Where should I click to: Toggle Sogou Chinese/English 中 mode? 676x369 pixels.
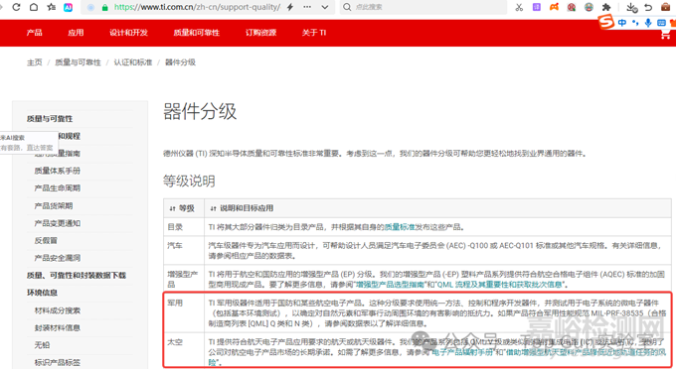coord(621,23)
